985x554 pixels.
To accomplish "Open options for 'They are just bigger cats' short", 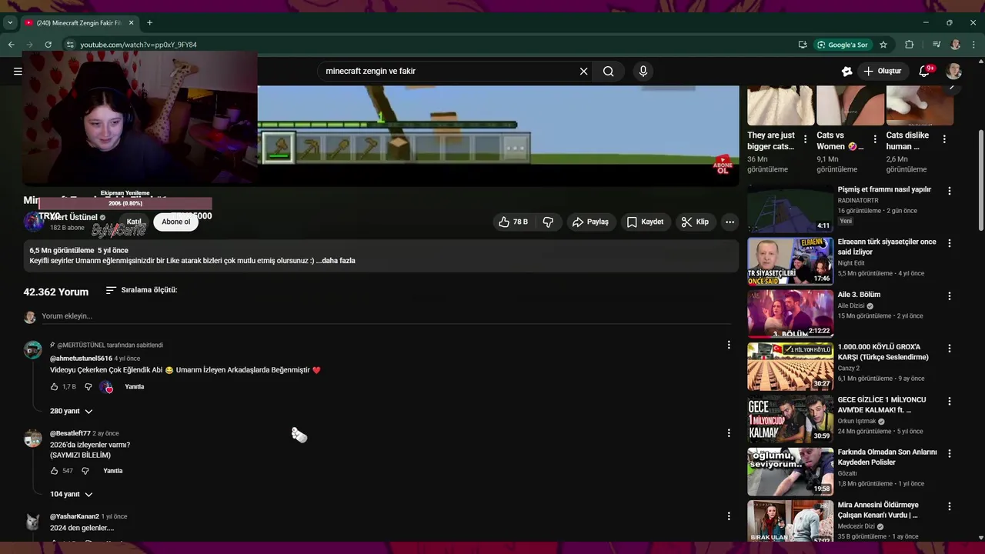I will coord(806,139).
